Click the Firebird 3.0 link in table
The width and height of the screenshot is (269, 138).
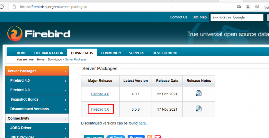coord(100,109)
